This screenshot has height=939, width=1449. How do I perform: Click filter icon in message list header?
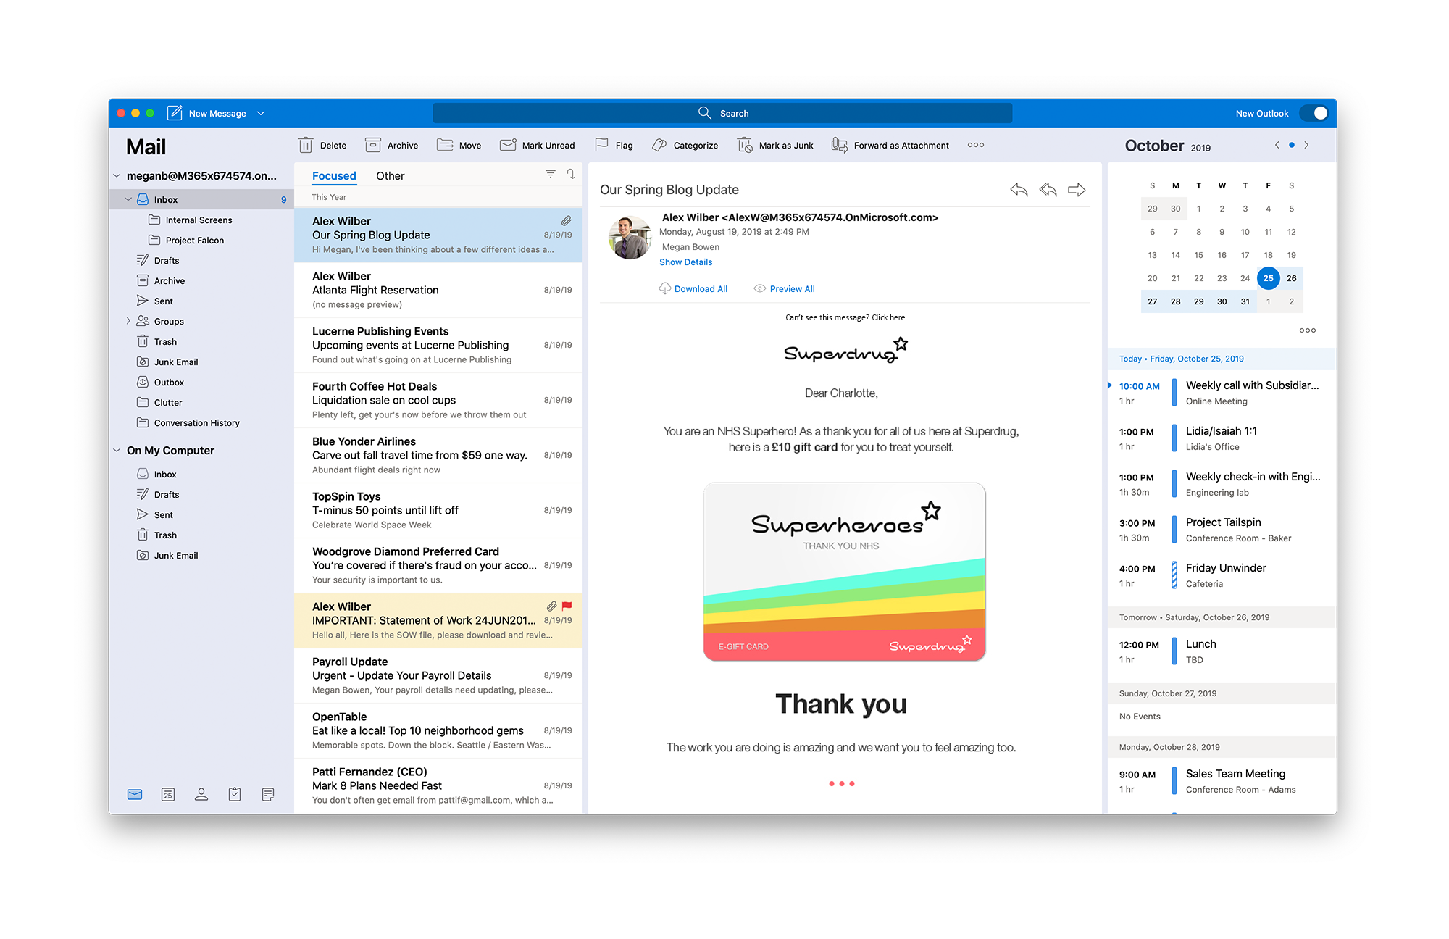(551, 174)
